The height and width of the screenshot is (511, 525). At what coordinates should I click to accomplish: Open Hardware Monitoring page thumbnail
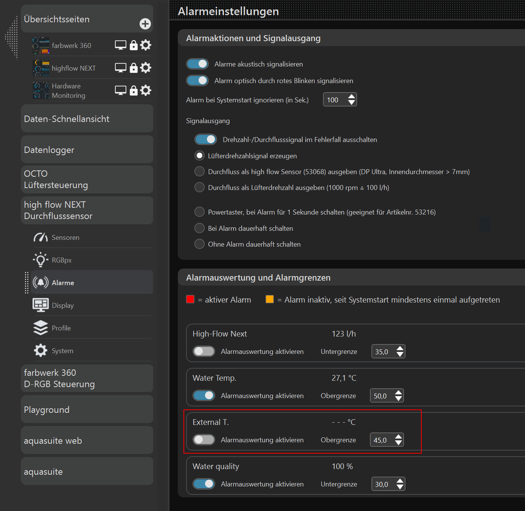pyautogui.click(x=41, y=91)
